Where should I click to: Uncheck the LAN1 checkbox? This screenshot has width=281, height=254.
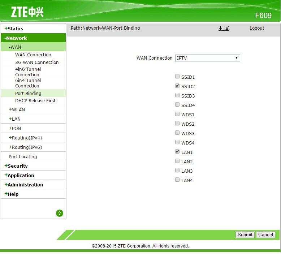[177, 151]
